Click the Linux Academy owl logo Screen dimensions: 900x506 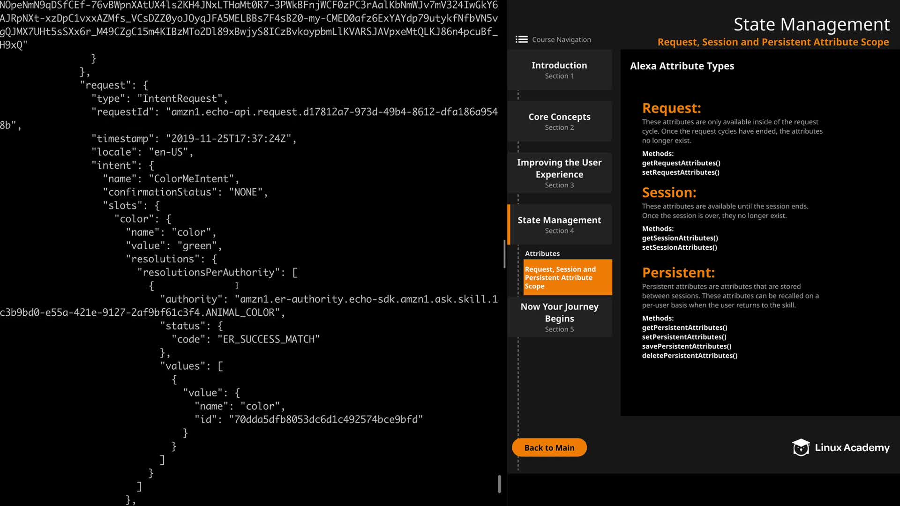point(801,447)
